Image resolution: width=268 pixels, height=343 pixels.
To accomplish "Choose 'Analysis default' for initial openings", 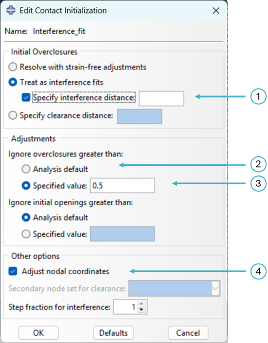I will point(26,217).
